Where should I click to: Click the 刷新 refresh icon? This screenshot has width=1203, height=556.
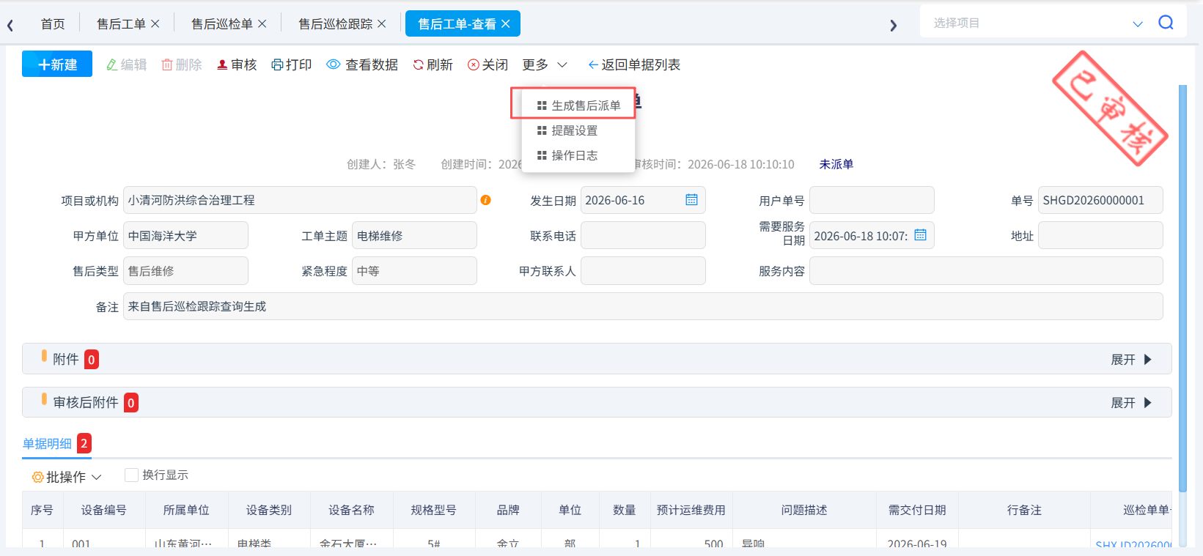418,65
